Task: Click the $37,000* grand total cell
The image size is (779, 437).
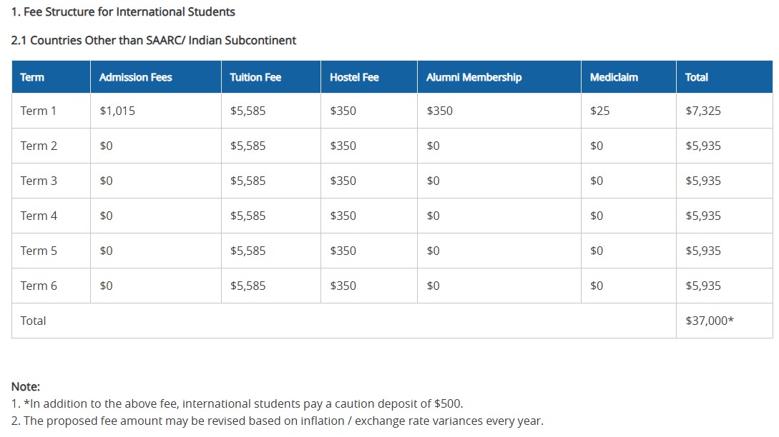Action: tap(709, 321)
